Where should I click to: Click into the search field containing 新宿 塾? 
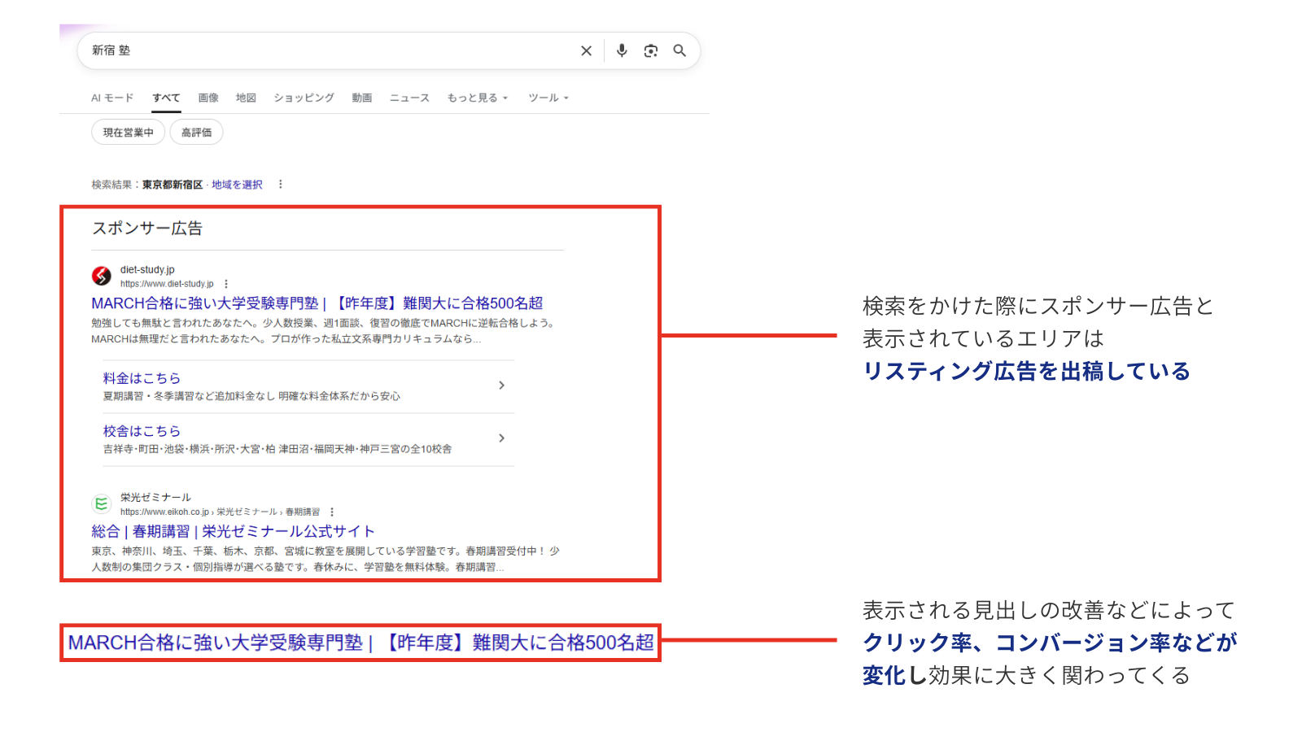pyautogui.click(x=325, y=50)
